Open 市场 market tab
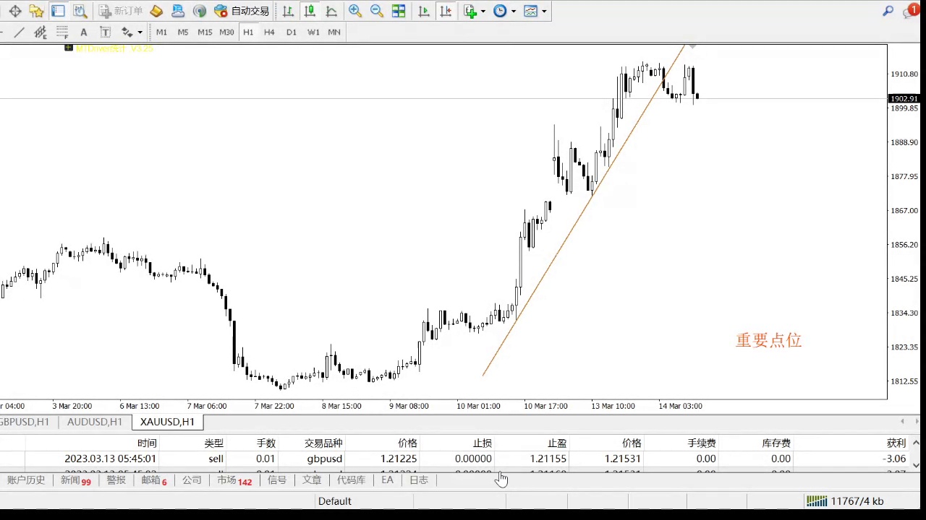 234,480
